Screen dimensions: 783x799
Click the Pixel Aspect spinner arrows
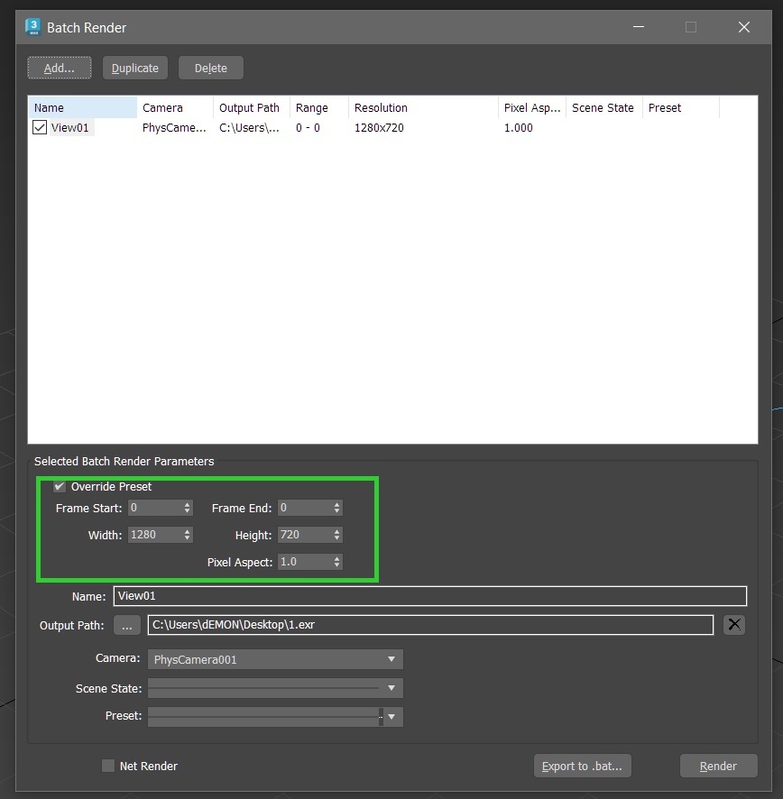336,562
